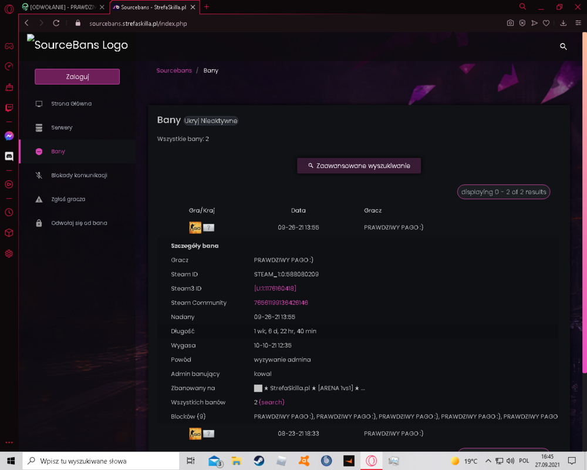587x470 pixels.
Task: Show hidden system tray icons chevron
Action: pyautogui.click(x=488, y=461)
